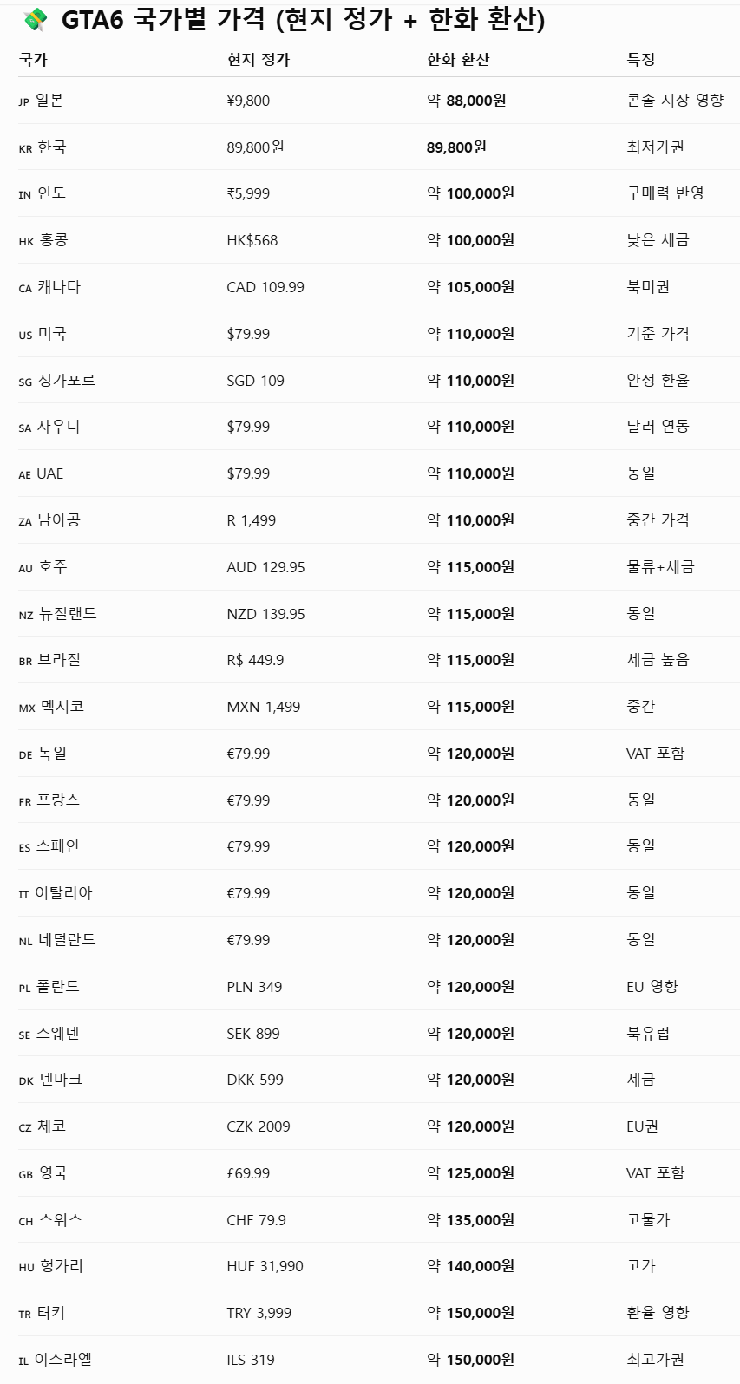Screen dimensions: 740x1384
Task: Select the 한화 환산 column header
Action: coord(458,59)
